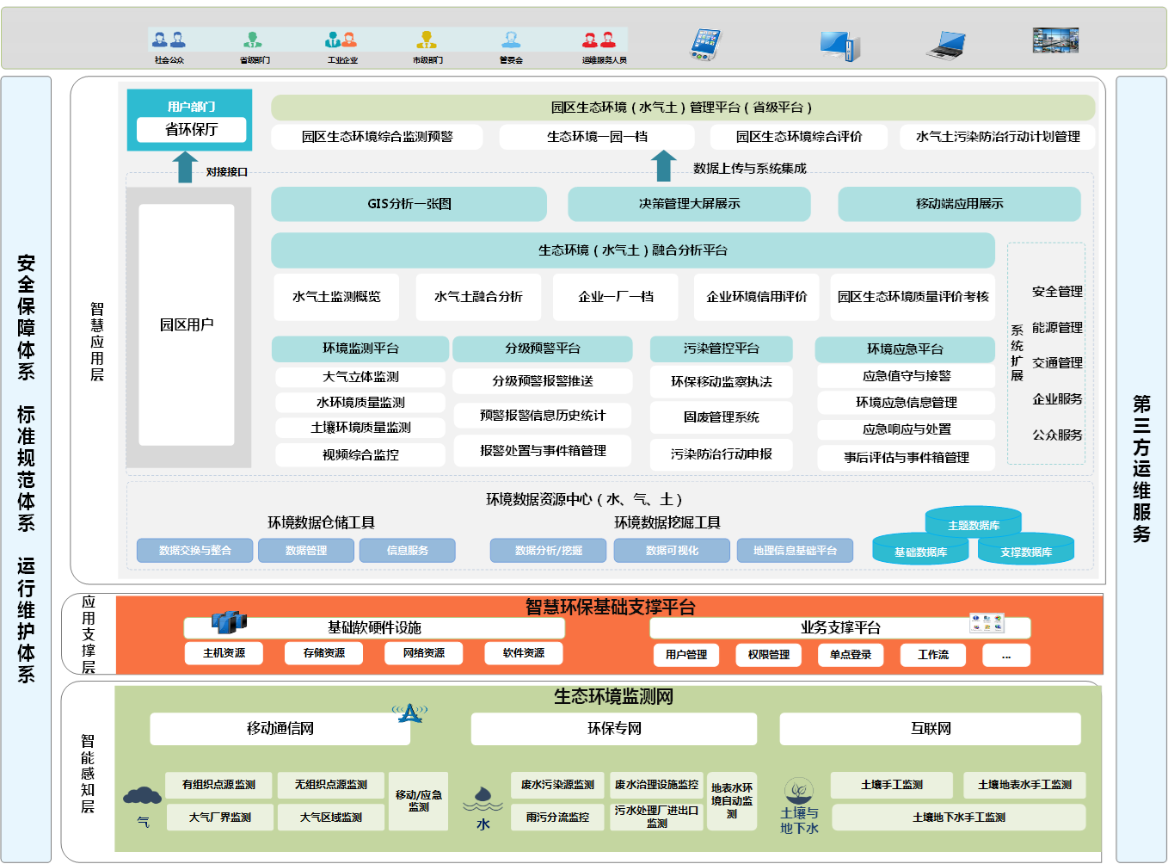The width and height of the screenshot is (1168, 864).
Task: Click 事后评估与事件箱管理 item
Action: click(907, 458)
